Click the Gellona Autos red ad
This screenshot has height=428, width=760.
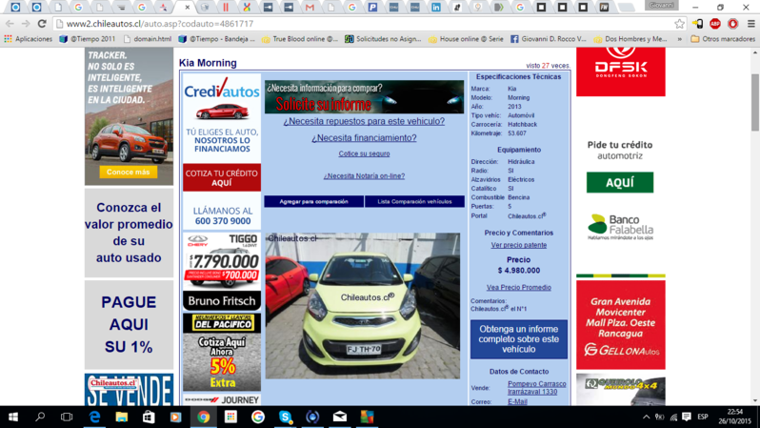(620, 325)
